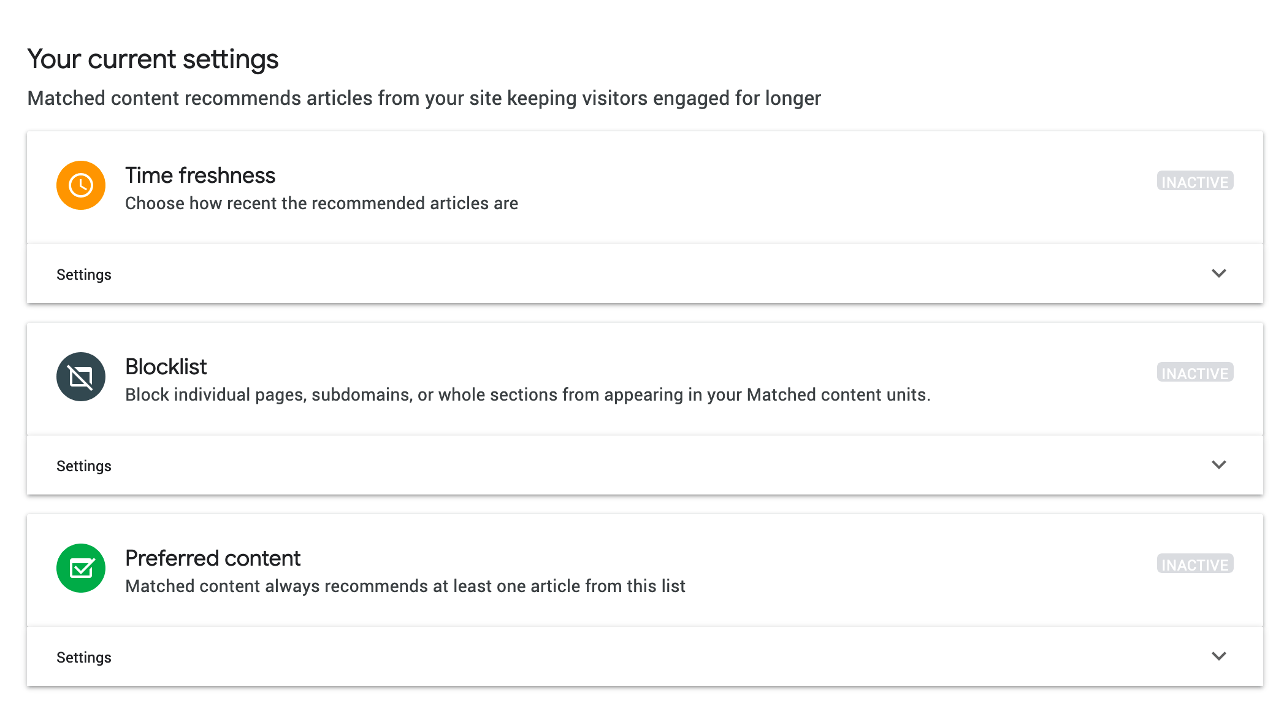This screenshot has width=1284, height=708.
Task: Click the INACTIVE badge beside Blocklist
Action: [x=1194, y=373]
